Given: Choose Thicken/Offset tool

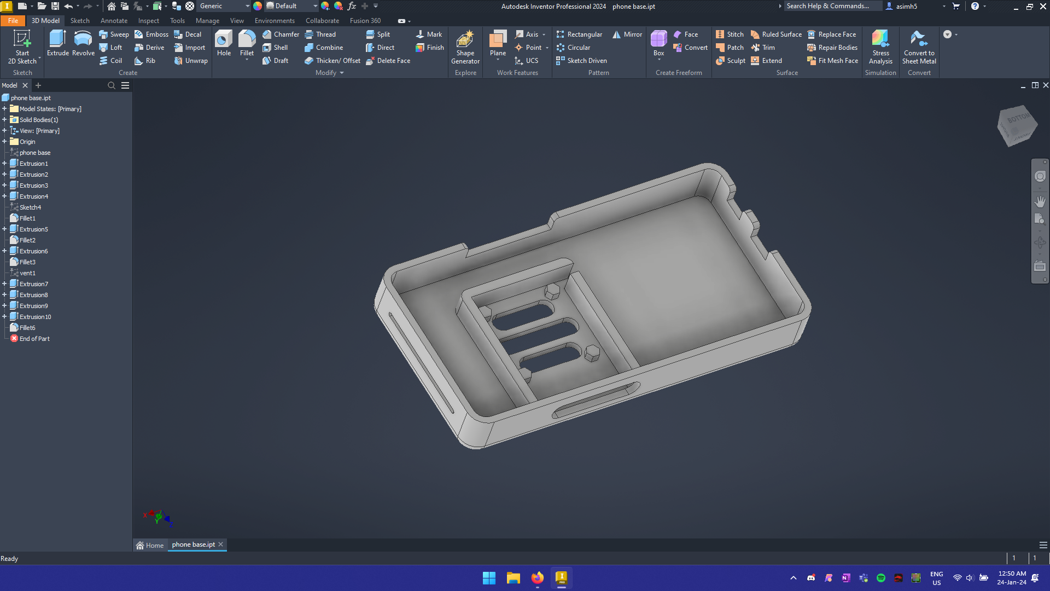Looking at the screenshot, I should point(332,61).
